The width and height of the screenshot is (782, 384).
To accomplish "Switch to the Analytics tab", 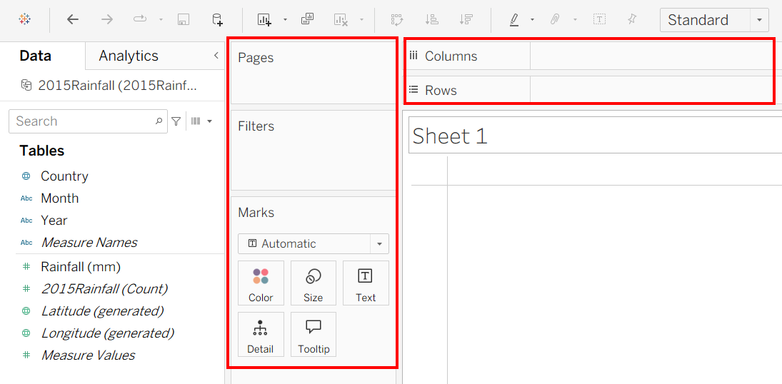I will point(129,56).
